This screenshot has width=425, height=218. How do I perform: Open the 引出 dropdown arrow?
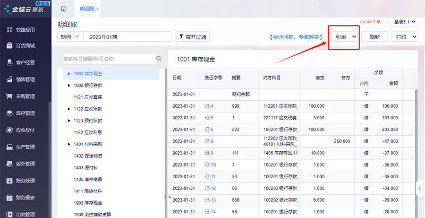point(354,37)
